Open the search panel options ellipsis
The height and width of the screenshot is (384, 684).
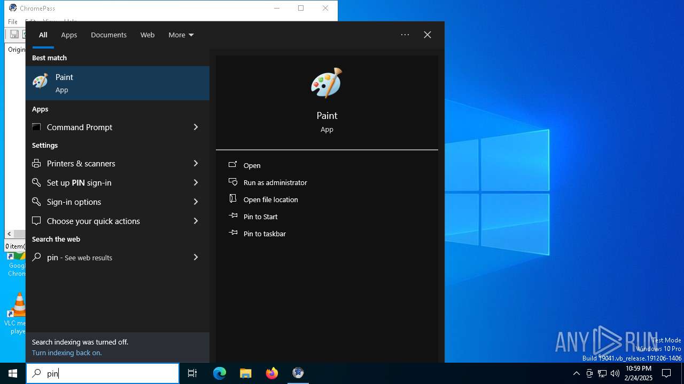[x=405, y=35]
